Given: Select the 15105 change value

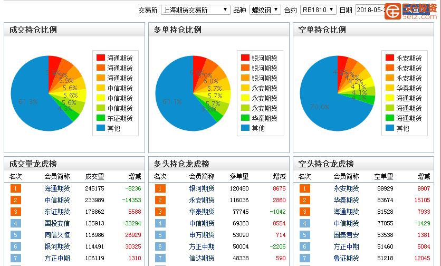Looking at the screenshot, I should [422, 200].
